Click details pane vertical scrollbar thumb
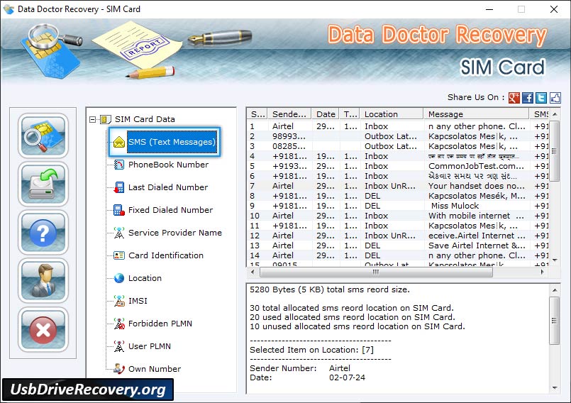This screenshot has width=571, height=403. tap(554, 321)
